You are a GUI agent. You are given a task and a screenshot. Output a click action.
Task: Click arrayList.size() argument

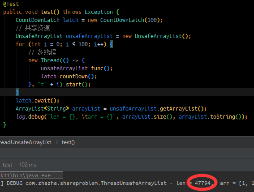[x=147, y=117]
